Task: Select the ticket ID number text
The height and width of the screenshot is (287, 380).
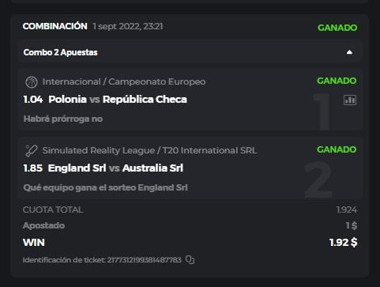Action: point(145,260)
